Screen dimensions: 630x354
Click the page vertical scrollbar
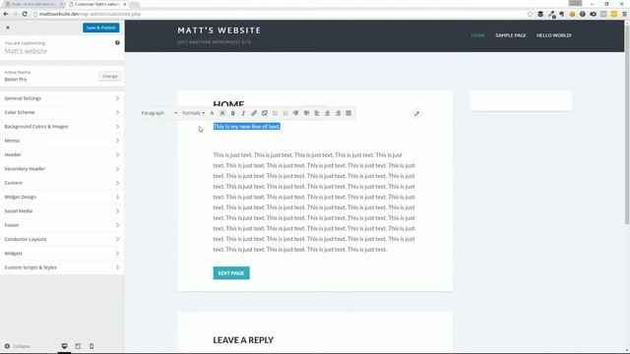[x=627, y=124]
